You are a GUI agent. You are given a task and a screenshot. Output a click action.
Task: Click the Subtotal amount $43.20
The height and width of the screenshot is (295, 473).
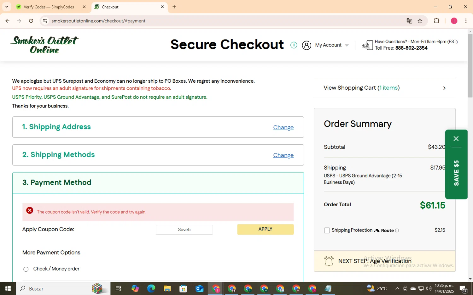[436, 147]
